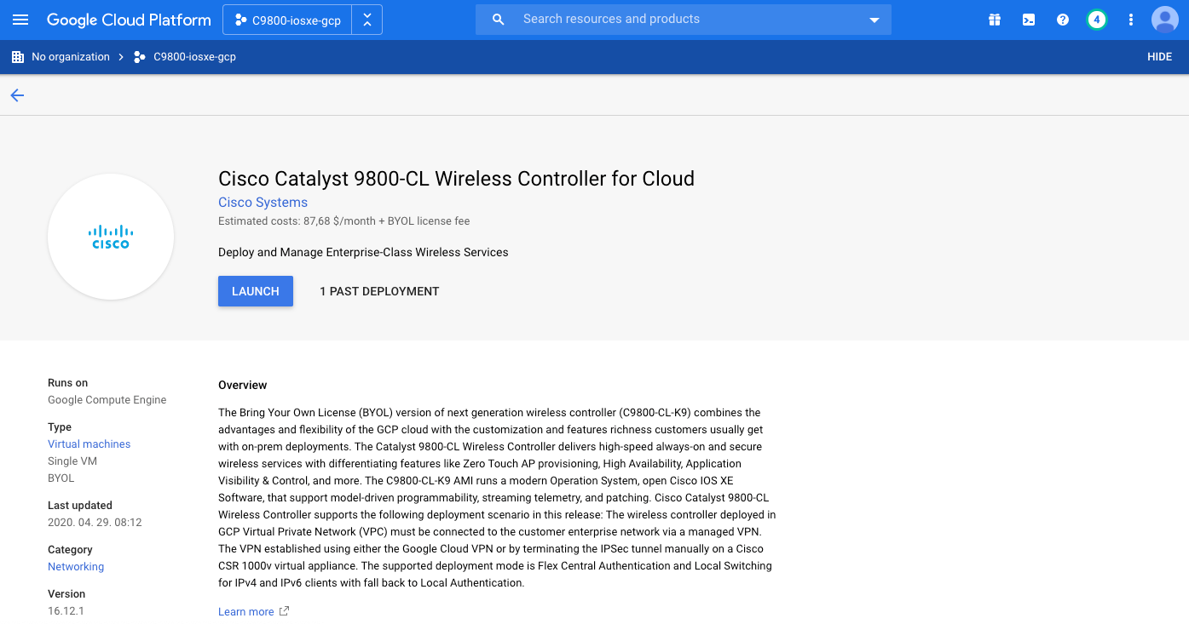Open the three-dot settings menu

(x=1131, y=20)
